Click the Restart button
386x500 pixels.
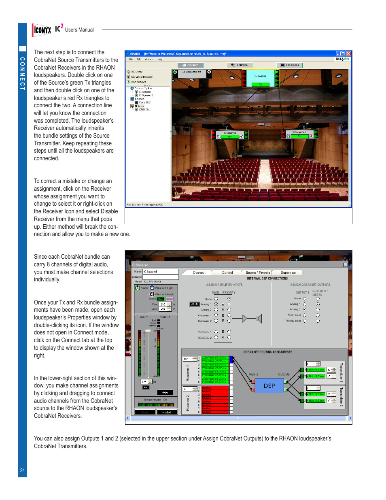click(167, 412)
